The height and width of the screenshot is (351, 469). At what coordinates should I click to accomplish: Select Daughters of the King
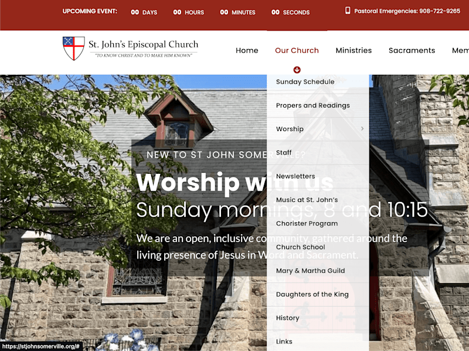click(312, 294)
